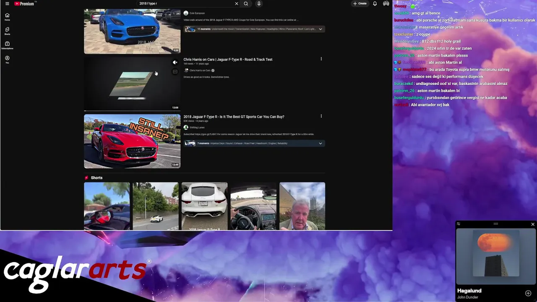Open the Chris Harris Road & Track Test title

[228, 60]
